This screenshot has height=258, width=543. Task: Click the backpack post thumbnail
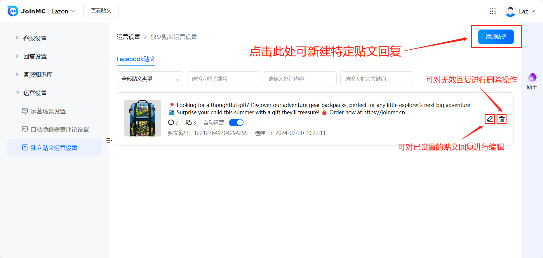click(x=142, y=118)
